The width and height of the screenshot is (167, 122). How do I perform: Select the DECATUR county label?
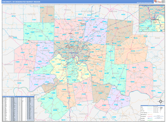(x=13, y=37)
